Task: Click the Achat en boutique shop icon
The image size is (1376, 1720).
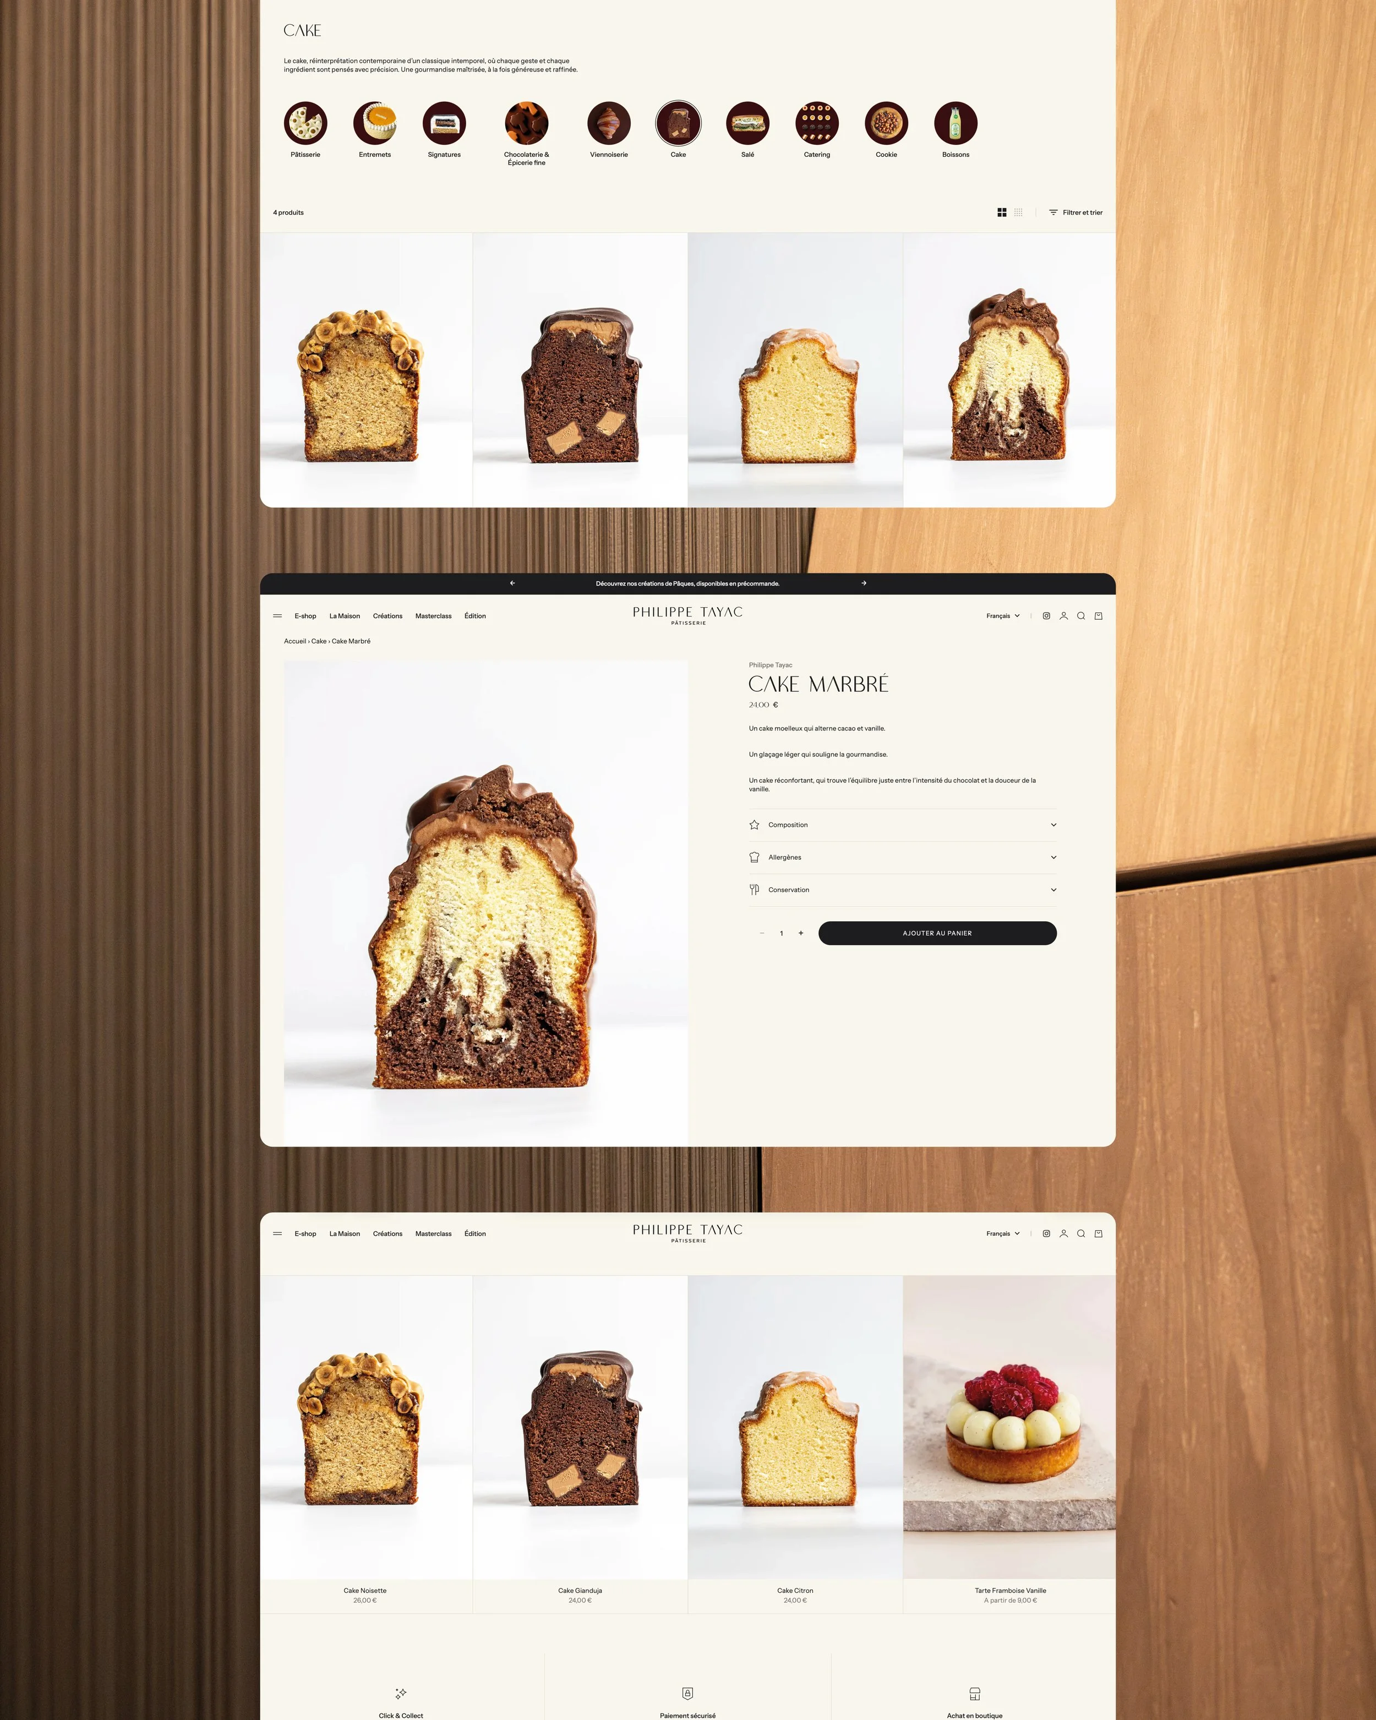Action: coord(975,1693)
